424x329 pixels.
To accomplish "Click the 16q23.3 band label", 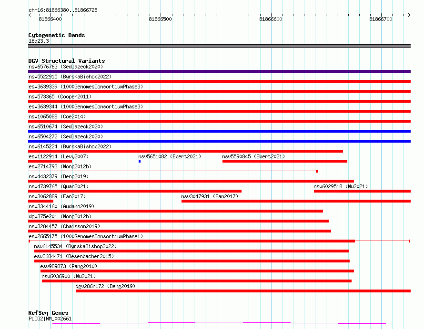I will 39,41.
